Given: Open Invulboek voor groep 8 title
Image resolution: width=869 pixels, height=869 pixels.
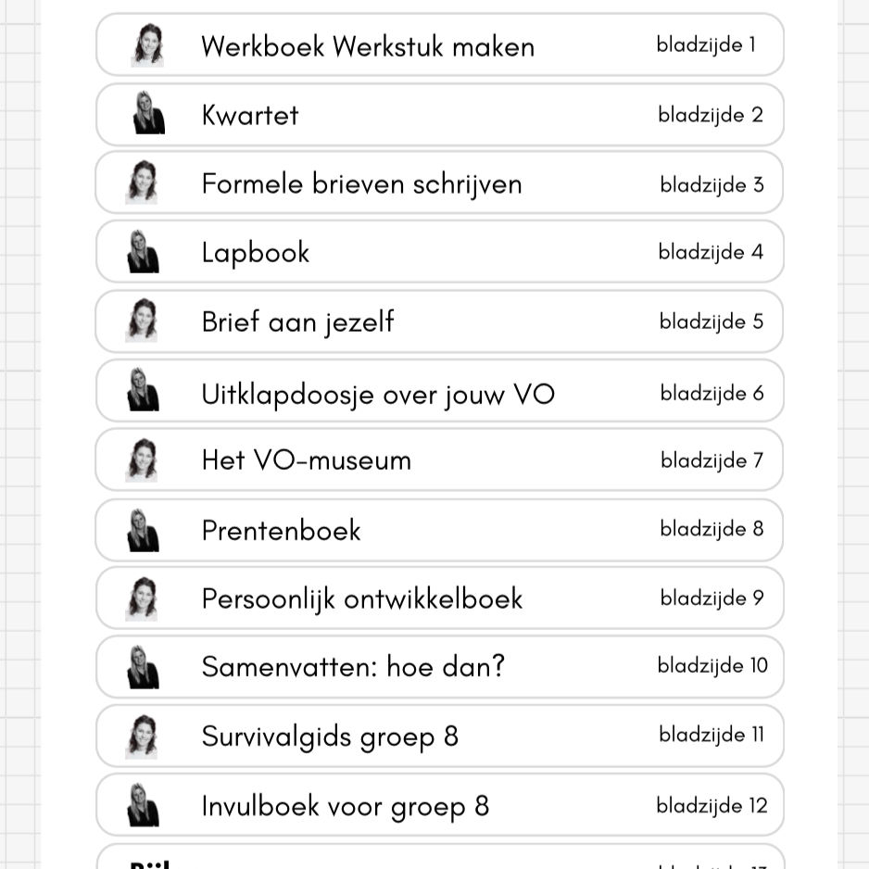Looking at the screenshot, I should point(345,806).
